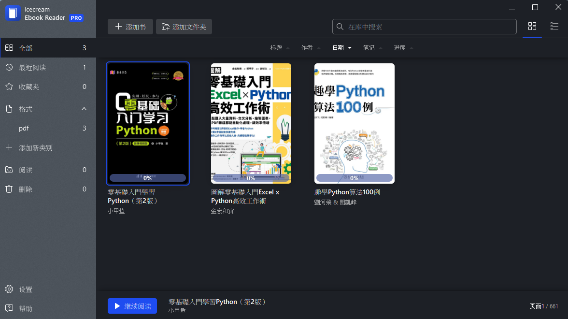Select the pdf format filter

click(48, 129)
